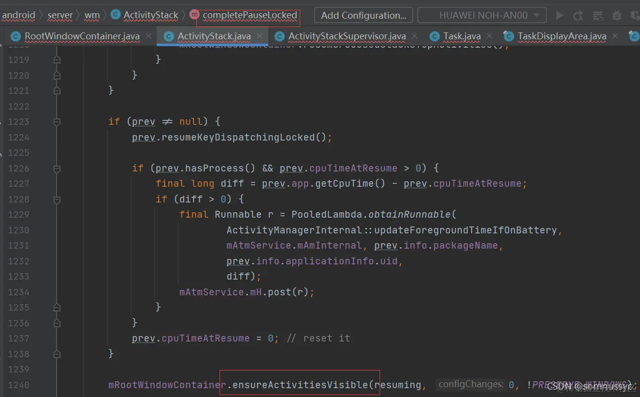
Task: Click line number 1223 in the gutter
Action: [x=18, y=122]
